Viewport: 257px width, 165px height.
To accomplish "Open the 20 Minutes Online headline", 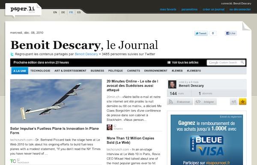I will pyautogui.click(x=132, y=86).
